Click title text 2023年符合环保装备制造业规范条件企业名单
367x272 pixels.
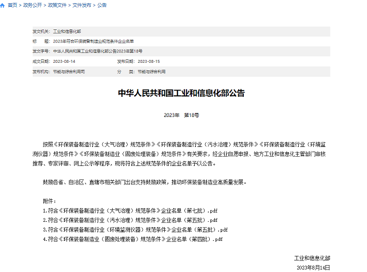(94, 41)
